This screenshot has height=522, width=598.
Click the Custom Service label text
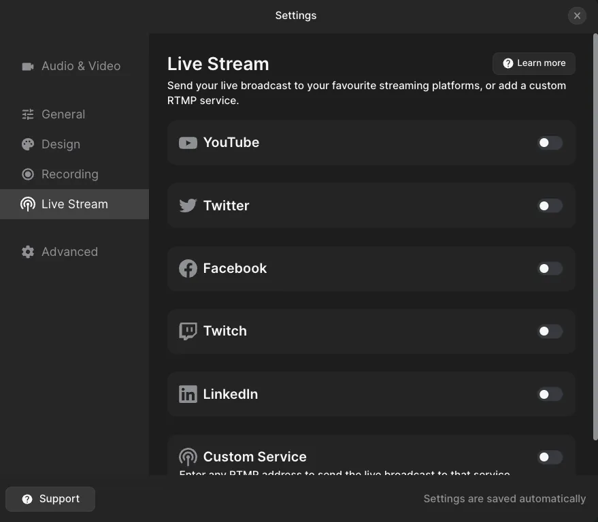click(254, 457)
